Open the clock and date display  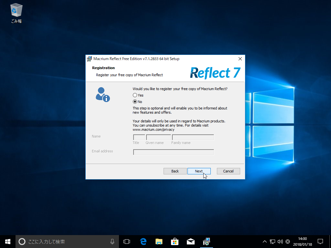click(x=303, y=242)
